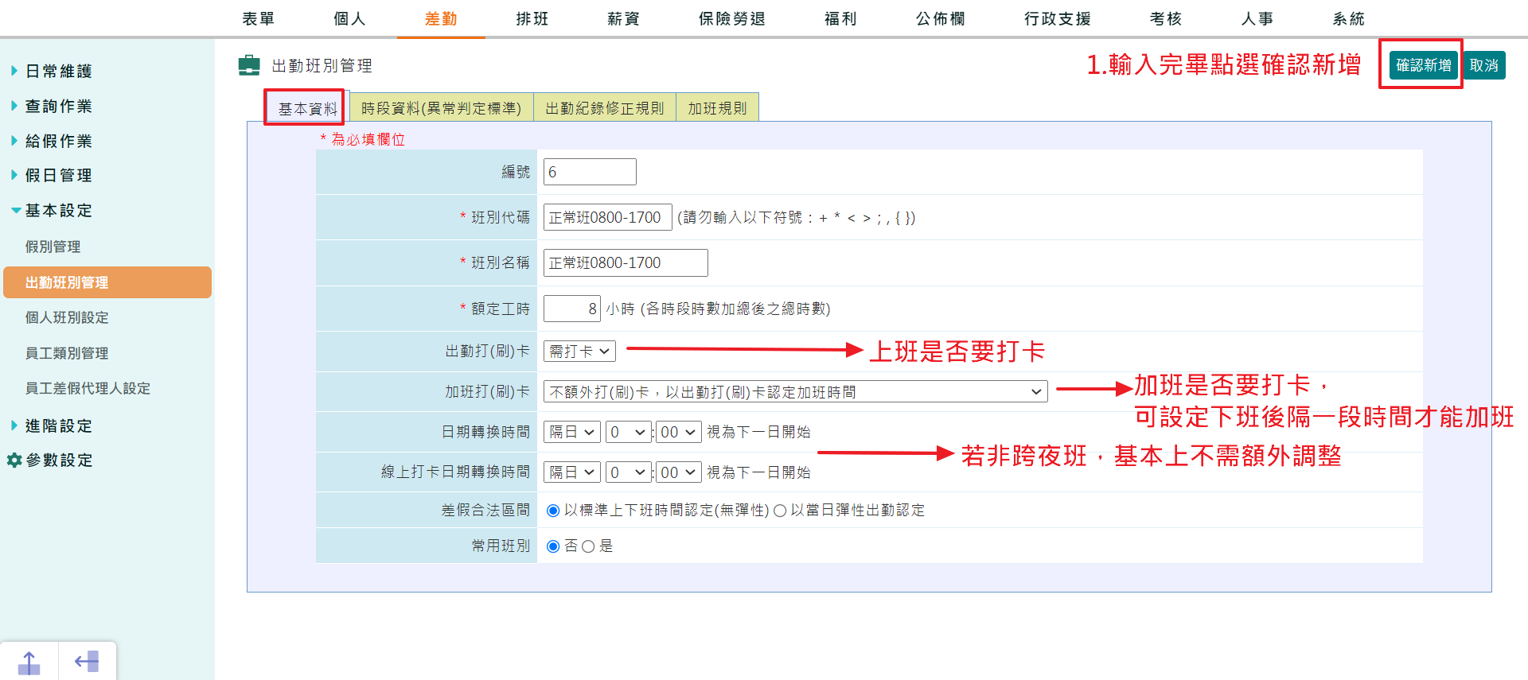
Task: Switch to the 出勤紀錄修正規則 tab
Action: pos(605,107)
